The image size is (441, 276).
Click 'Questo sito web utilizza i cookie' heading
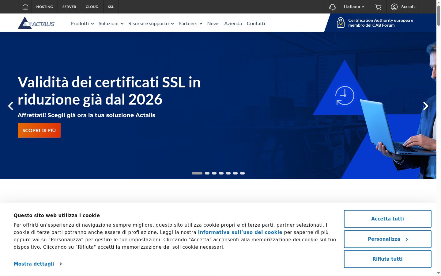57,215
